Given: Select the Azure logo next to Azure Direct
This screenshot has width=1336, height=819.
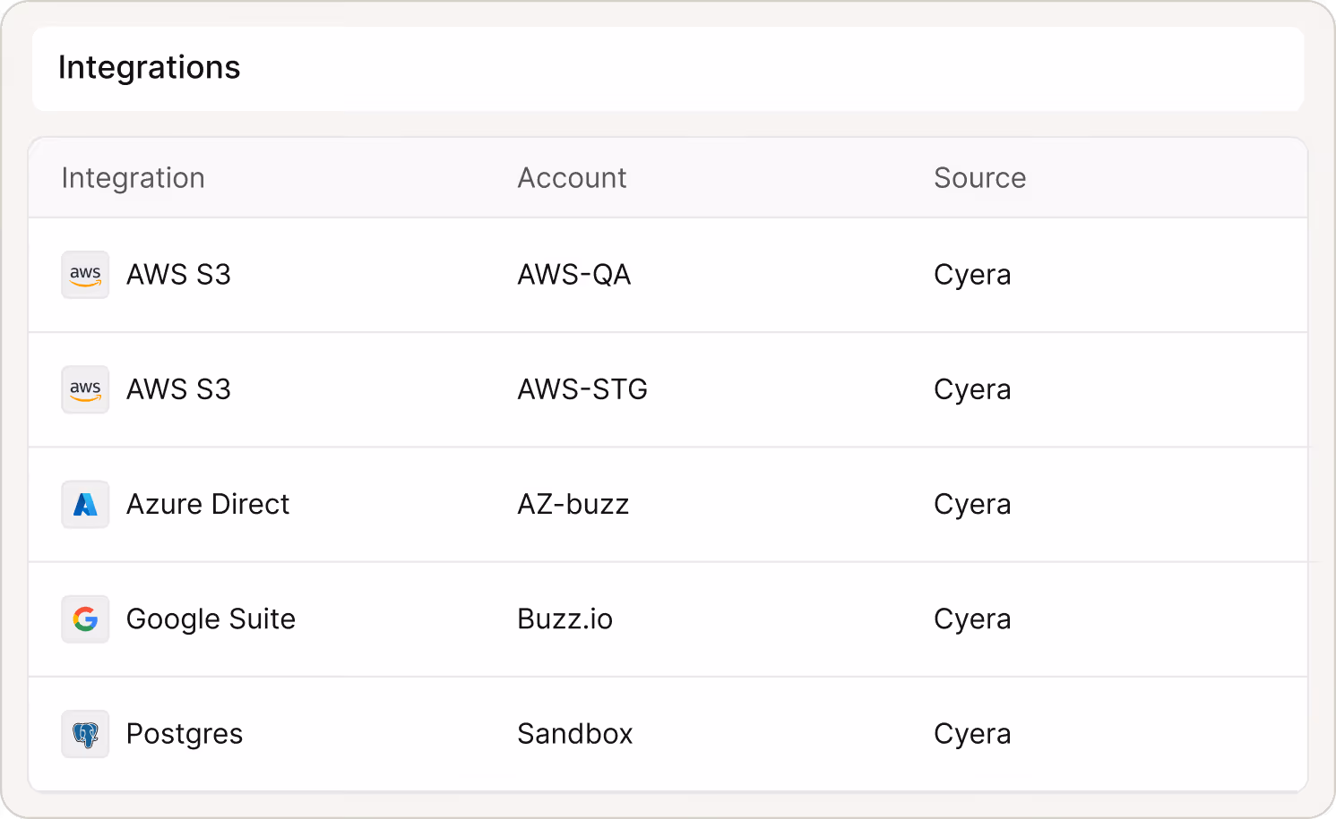Looking at the screenshot, I should click(x=85, y=504).
